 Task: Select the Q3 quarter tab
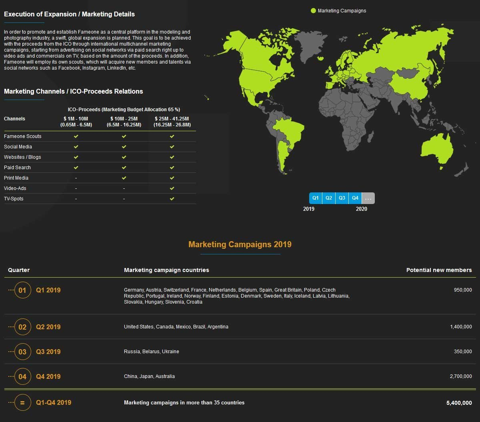click(342, 198)
